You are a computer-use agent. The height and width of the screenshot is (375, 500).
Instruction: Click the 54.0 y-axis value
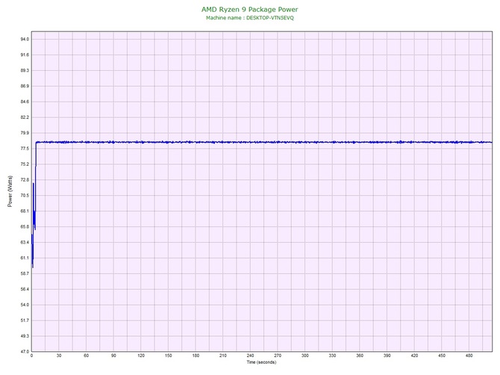click(25, 305)
